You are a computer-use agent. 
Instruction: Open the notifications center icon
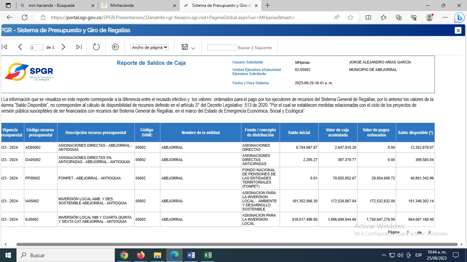tap(455, 255)
